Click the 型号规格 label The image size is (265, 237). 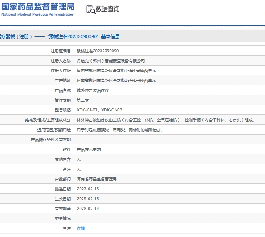tap(63, 110)
